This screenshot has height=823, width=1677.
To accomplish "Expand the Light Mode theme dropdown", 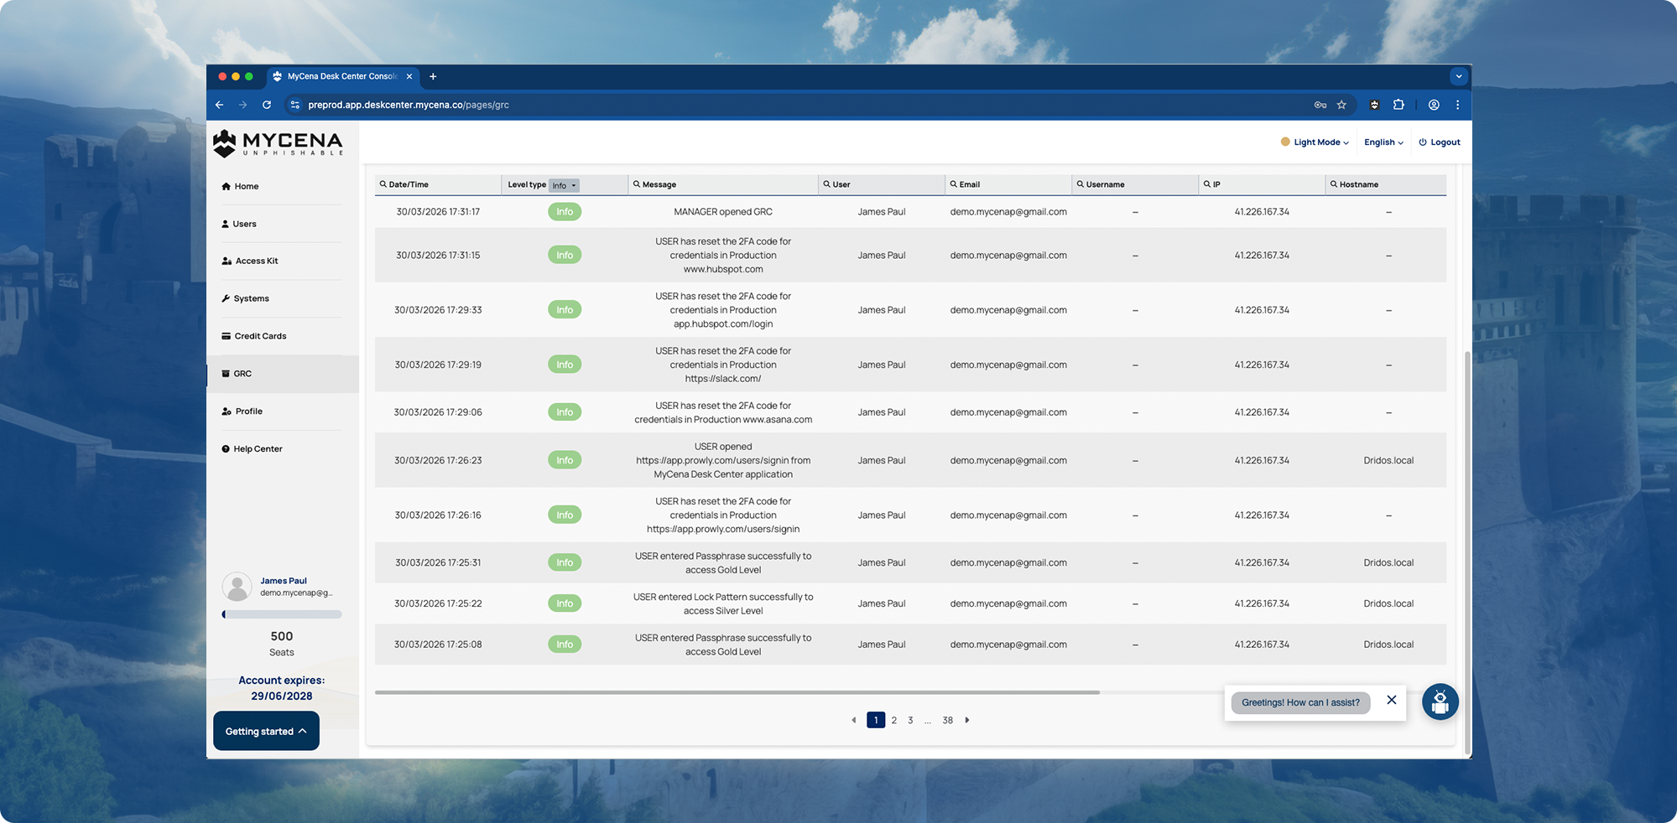I will (1315, 142).
